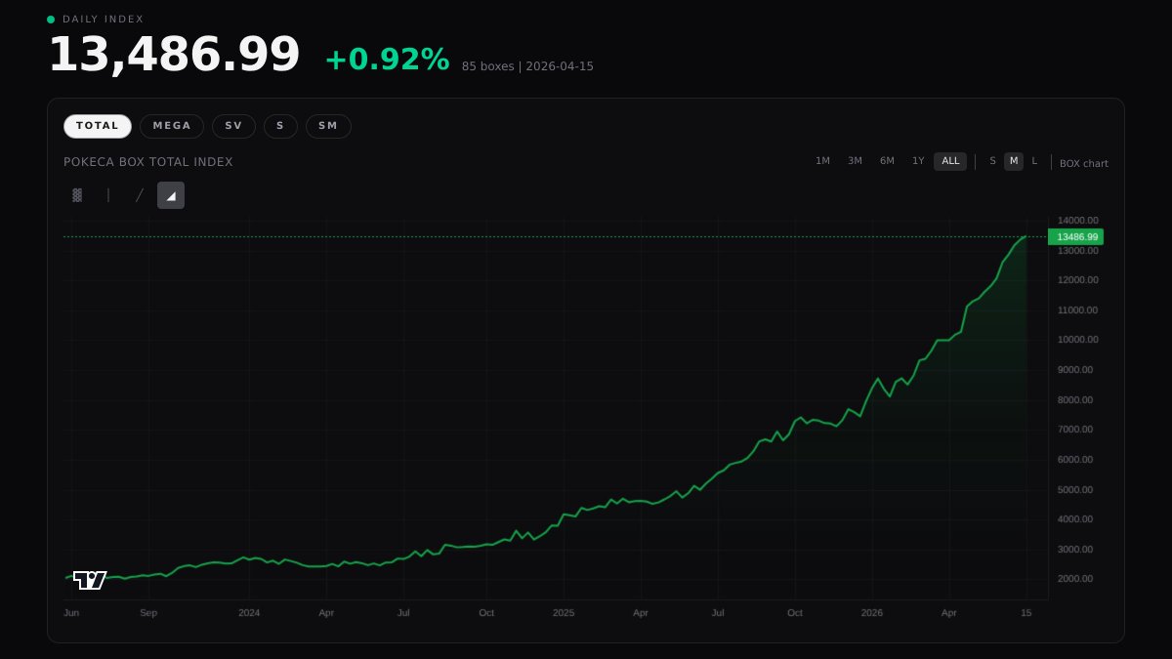The height and width of the screenshot is (659, 1172).
Task: Select the 6M time range
Action: 887,161
